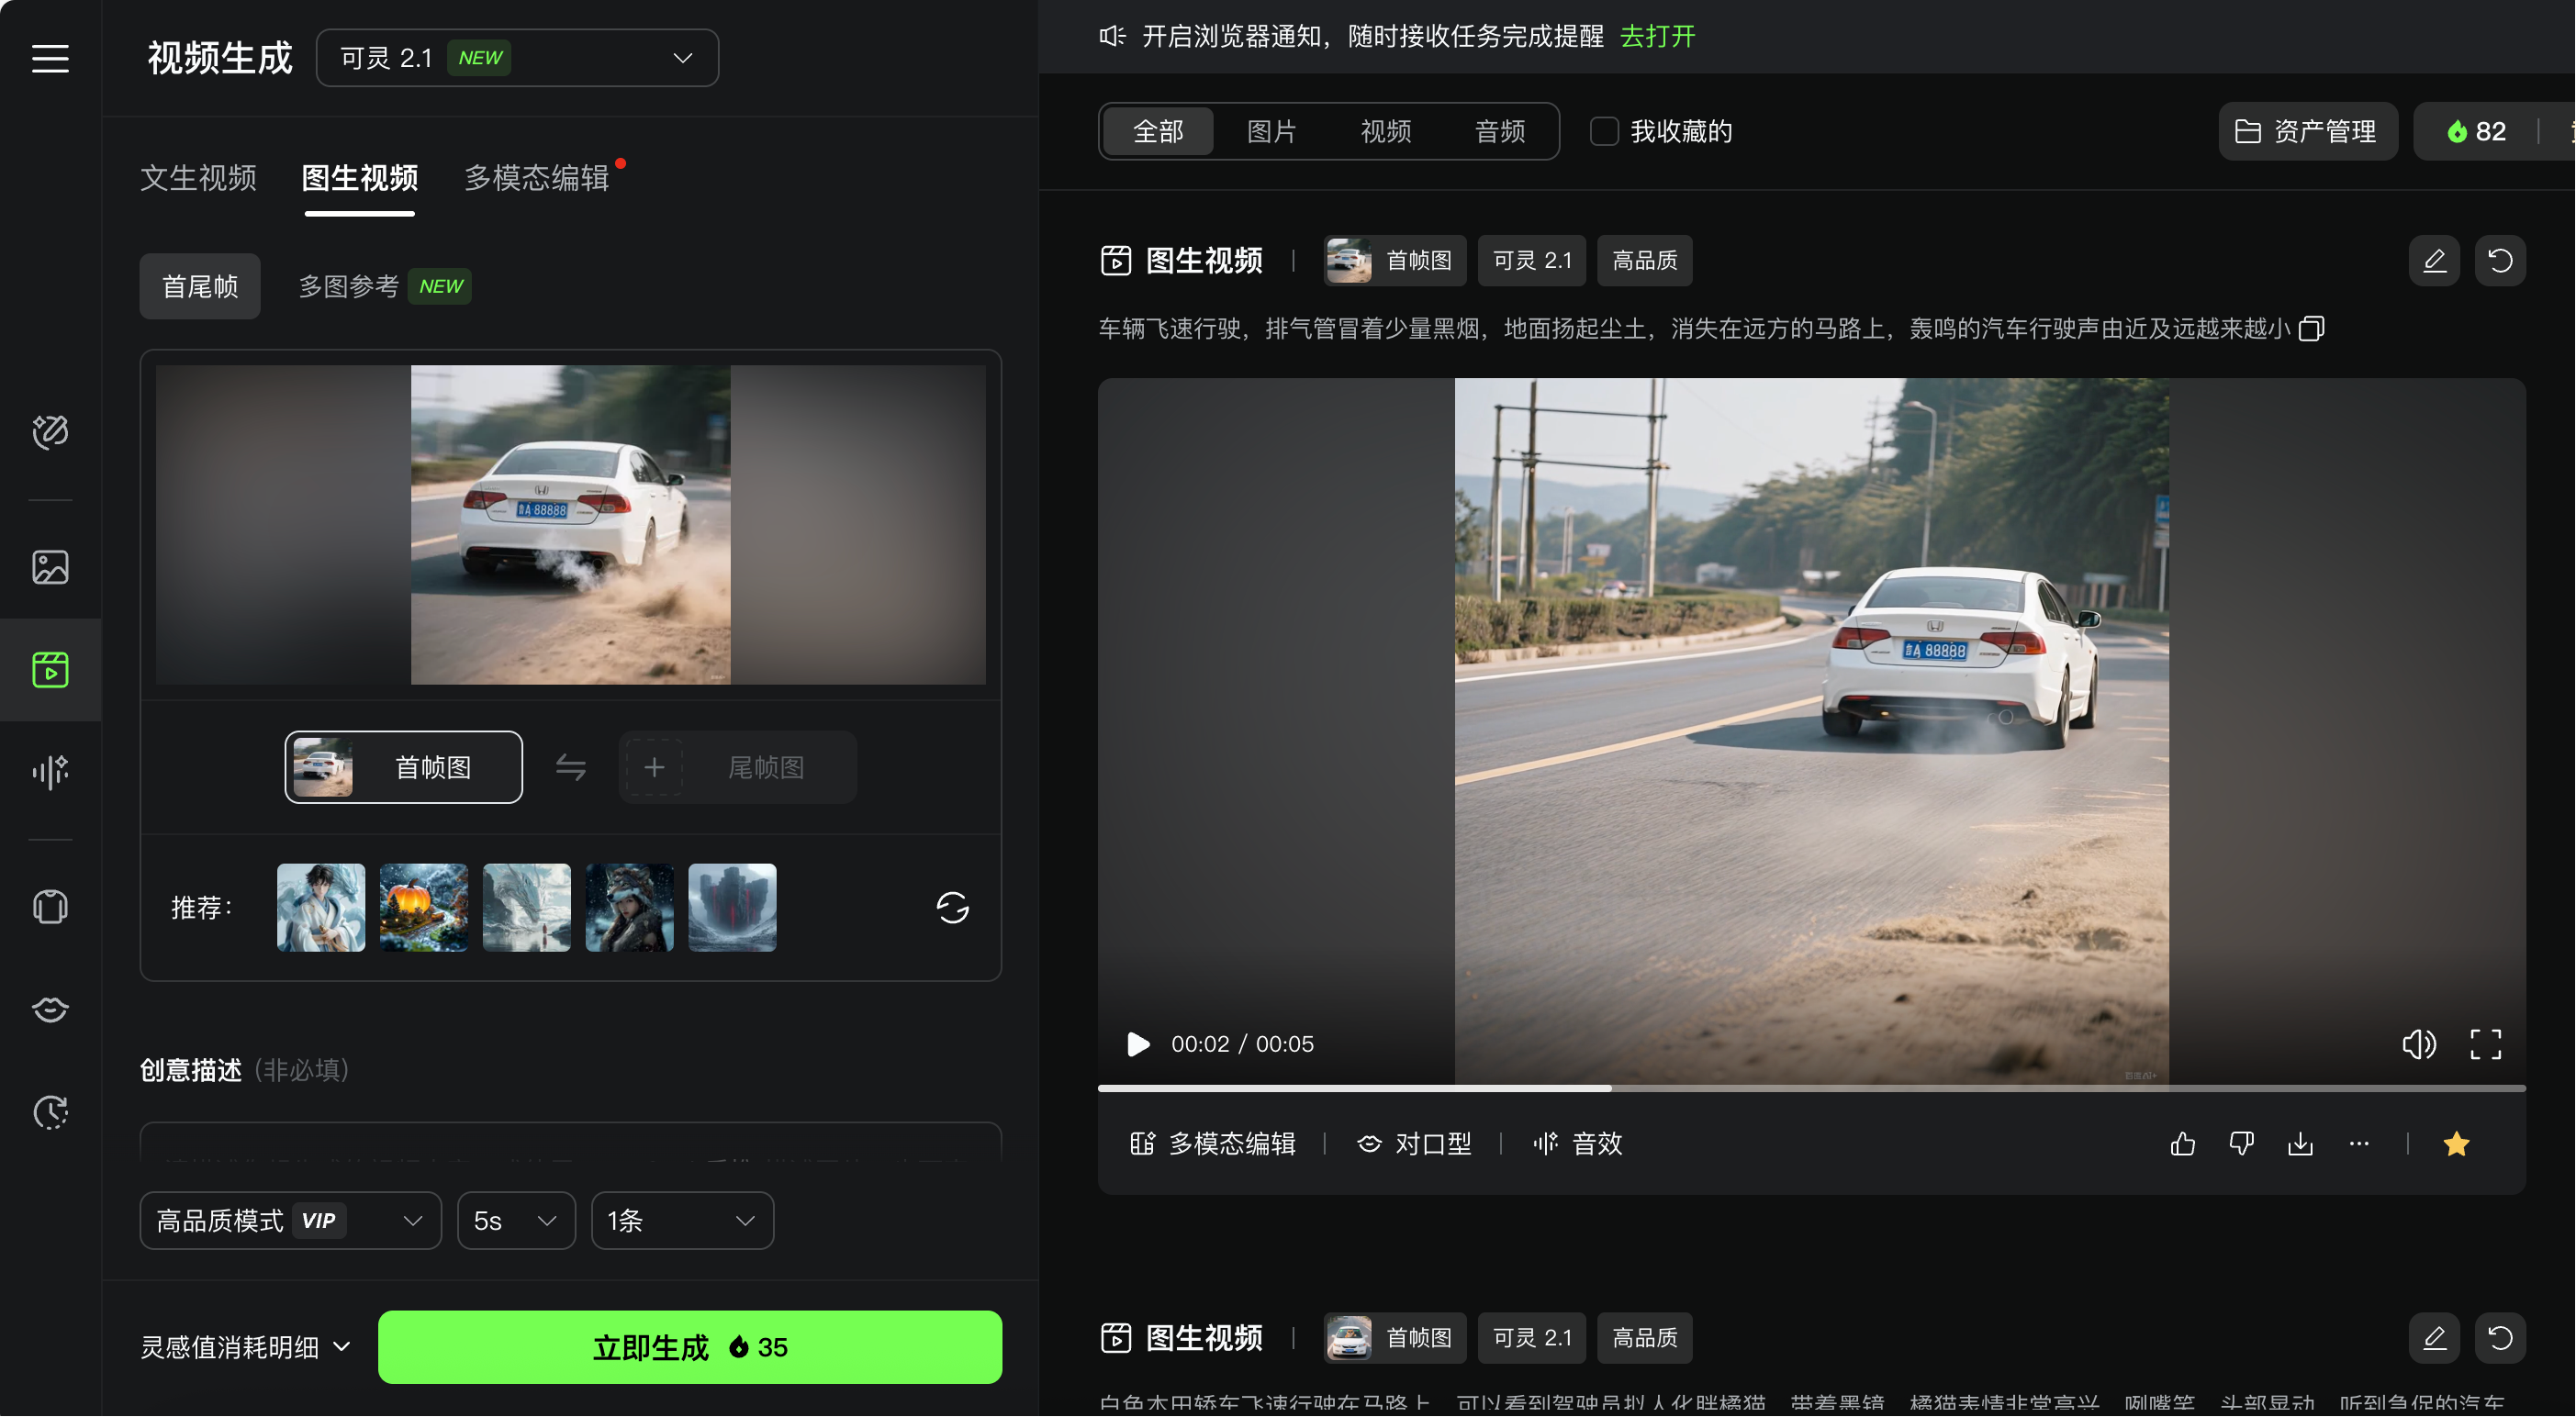
Task: Click the first result's 高品质 tag
Action: 1645,261
